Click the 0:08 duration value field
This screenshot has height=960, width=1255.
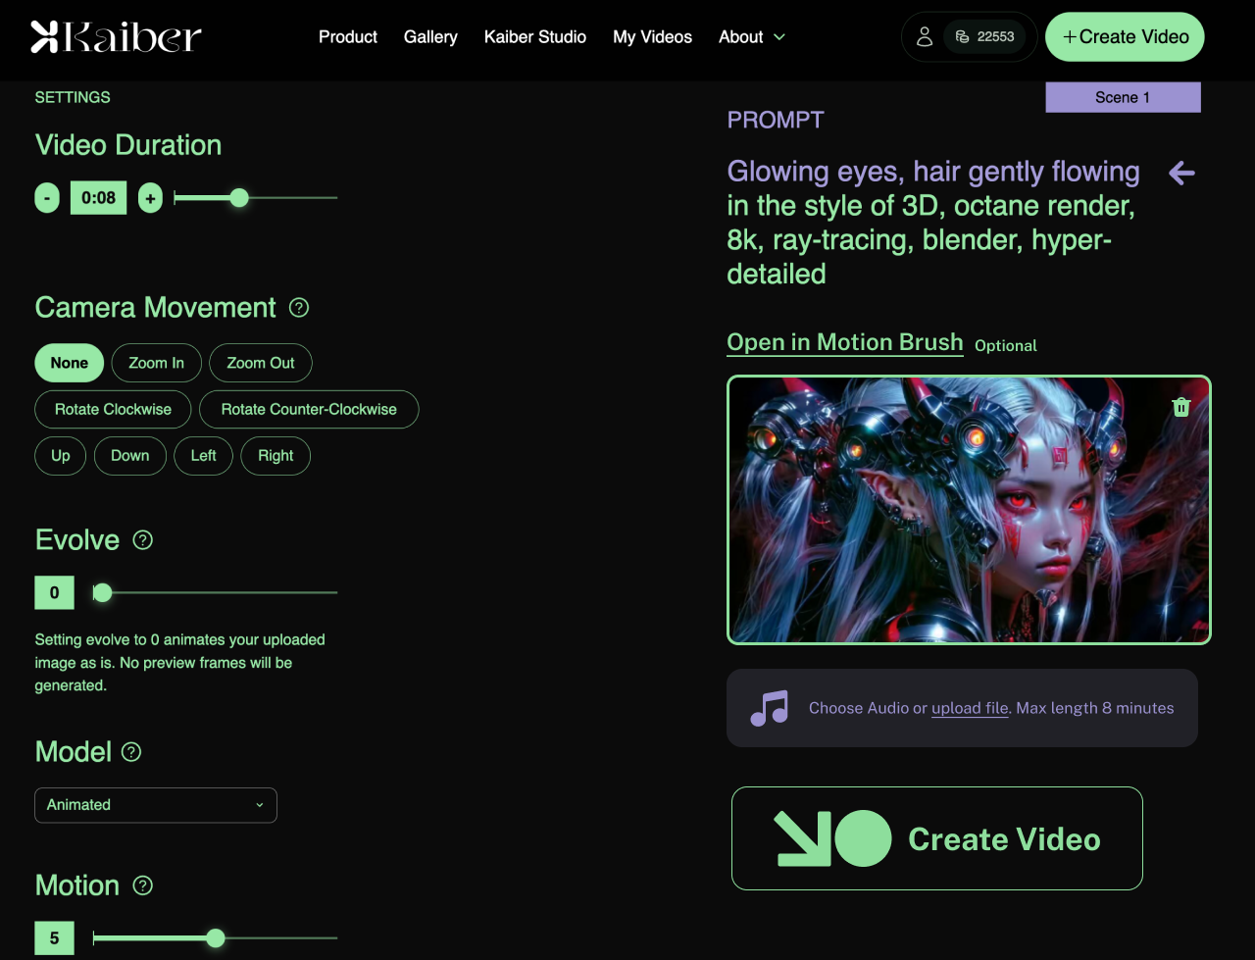click(98, 198)
